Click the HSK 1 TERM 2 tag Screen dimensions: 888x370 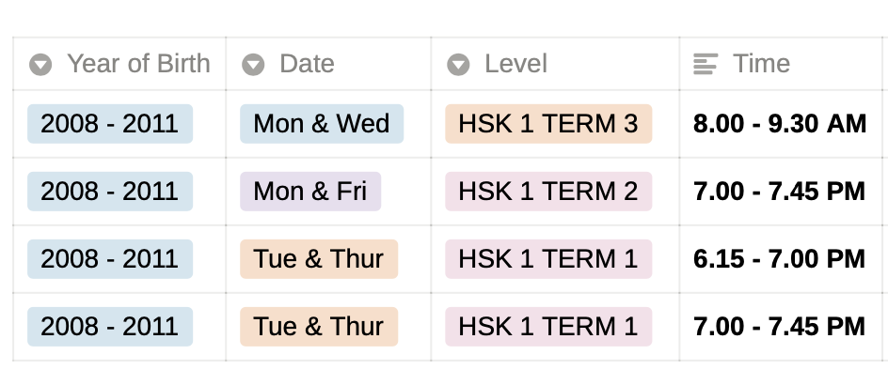pyautogui.click(x=548, y=192)
